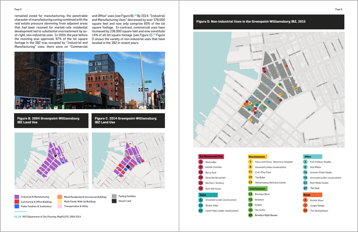Click the 'Page 9' header text
This screenshot has height=232, width=358.
[339, 9]
